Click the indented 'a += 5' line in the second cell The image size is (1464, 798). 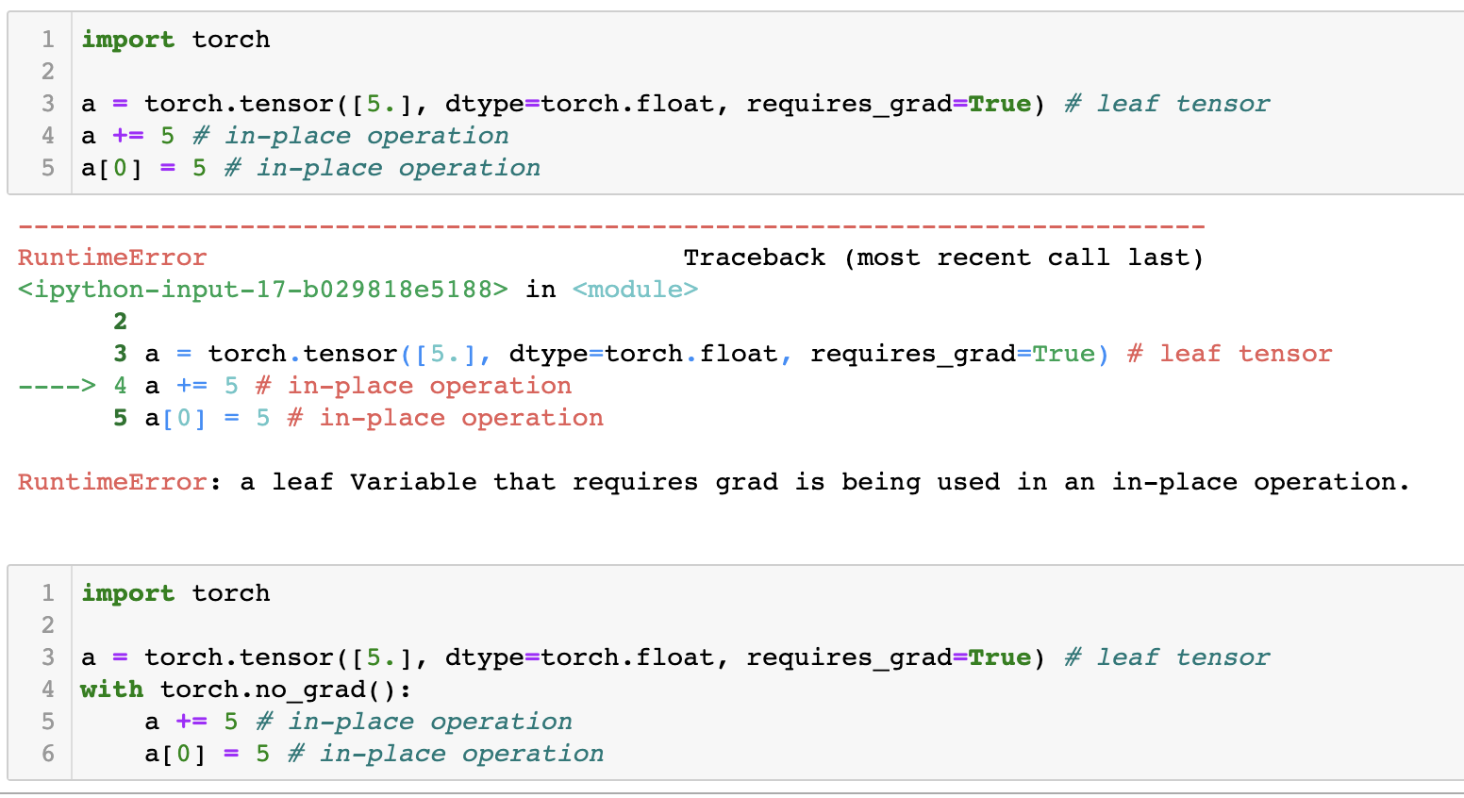tap(191, 722)
